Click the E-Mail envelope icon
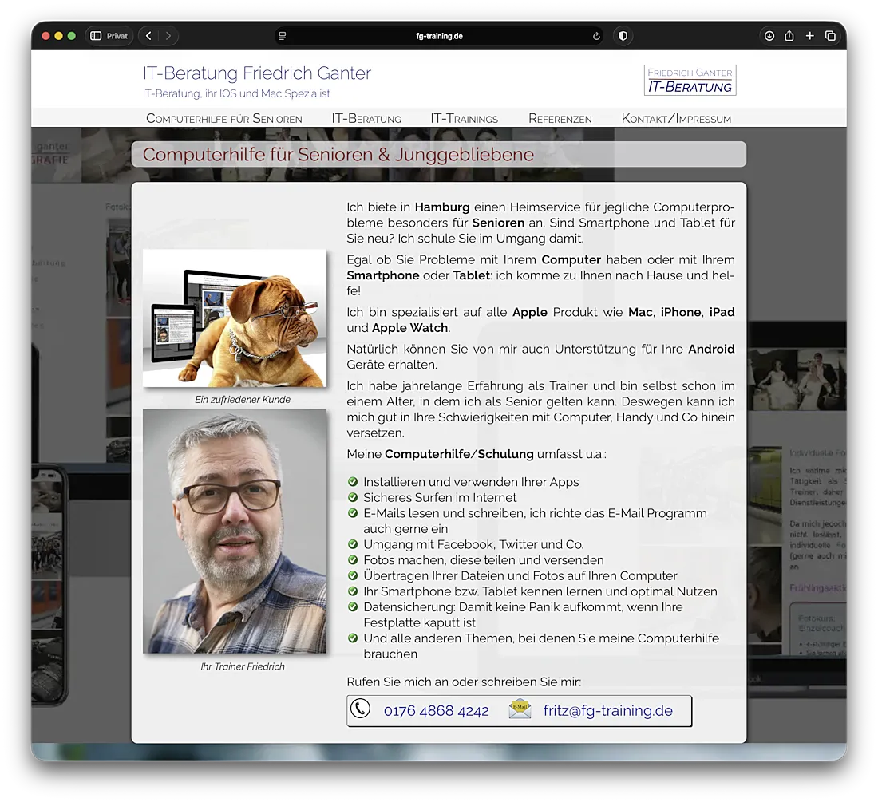Screen dimensions: 878x802 coord(520,709)
